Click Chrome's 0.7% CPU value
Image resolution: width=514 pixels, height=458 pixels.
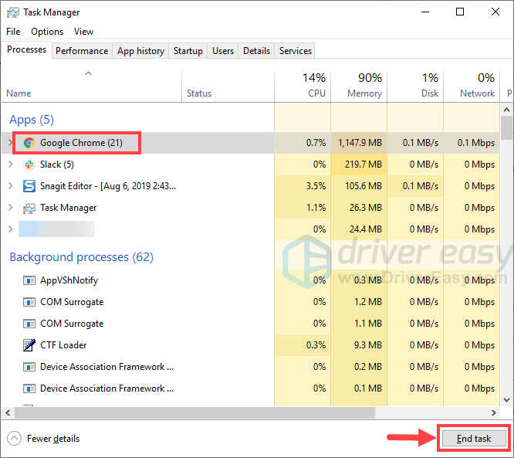(316, 143)
